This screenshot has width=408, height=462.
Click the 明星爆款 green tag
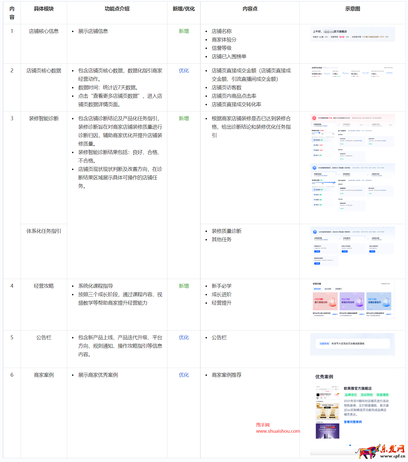[x=382, y=395]
